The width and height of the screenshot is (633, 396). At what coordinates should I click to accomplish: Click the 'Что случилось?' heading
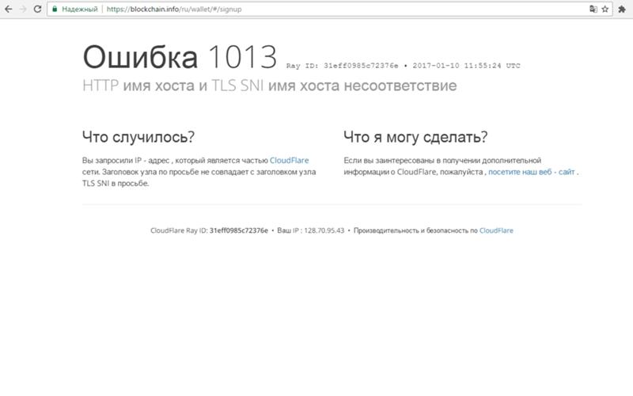(138, 137)
